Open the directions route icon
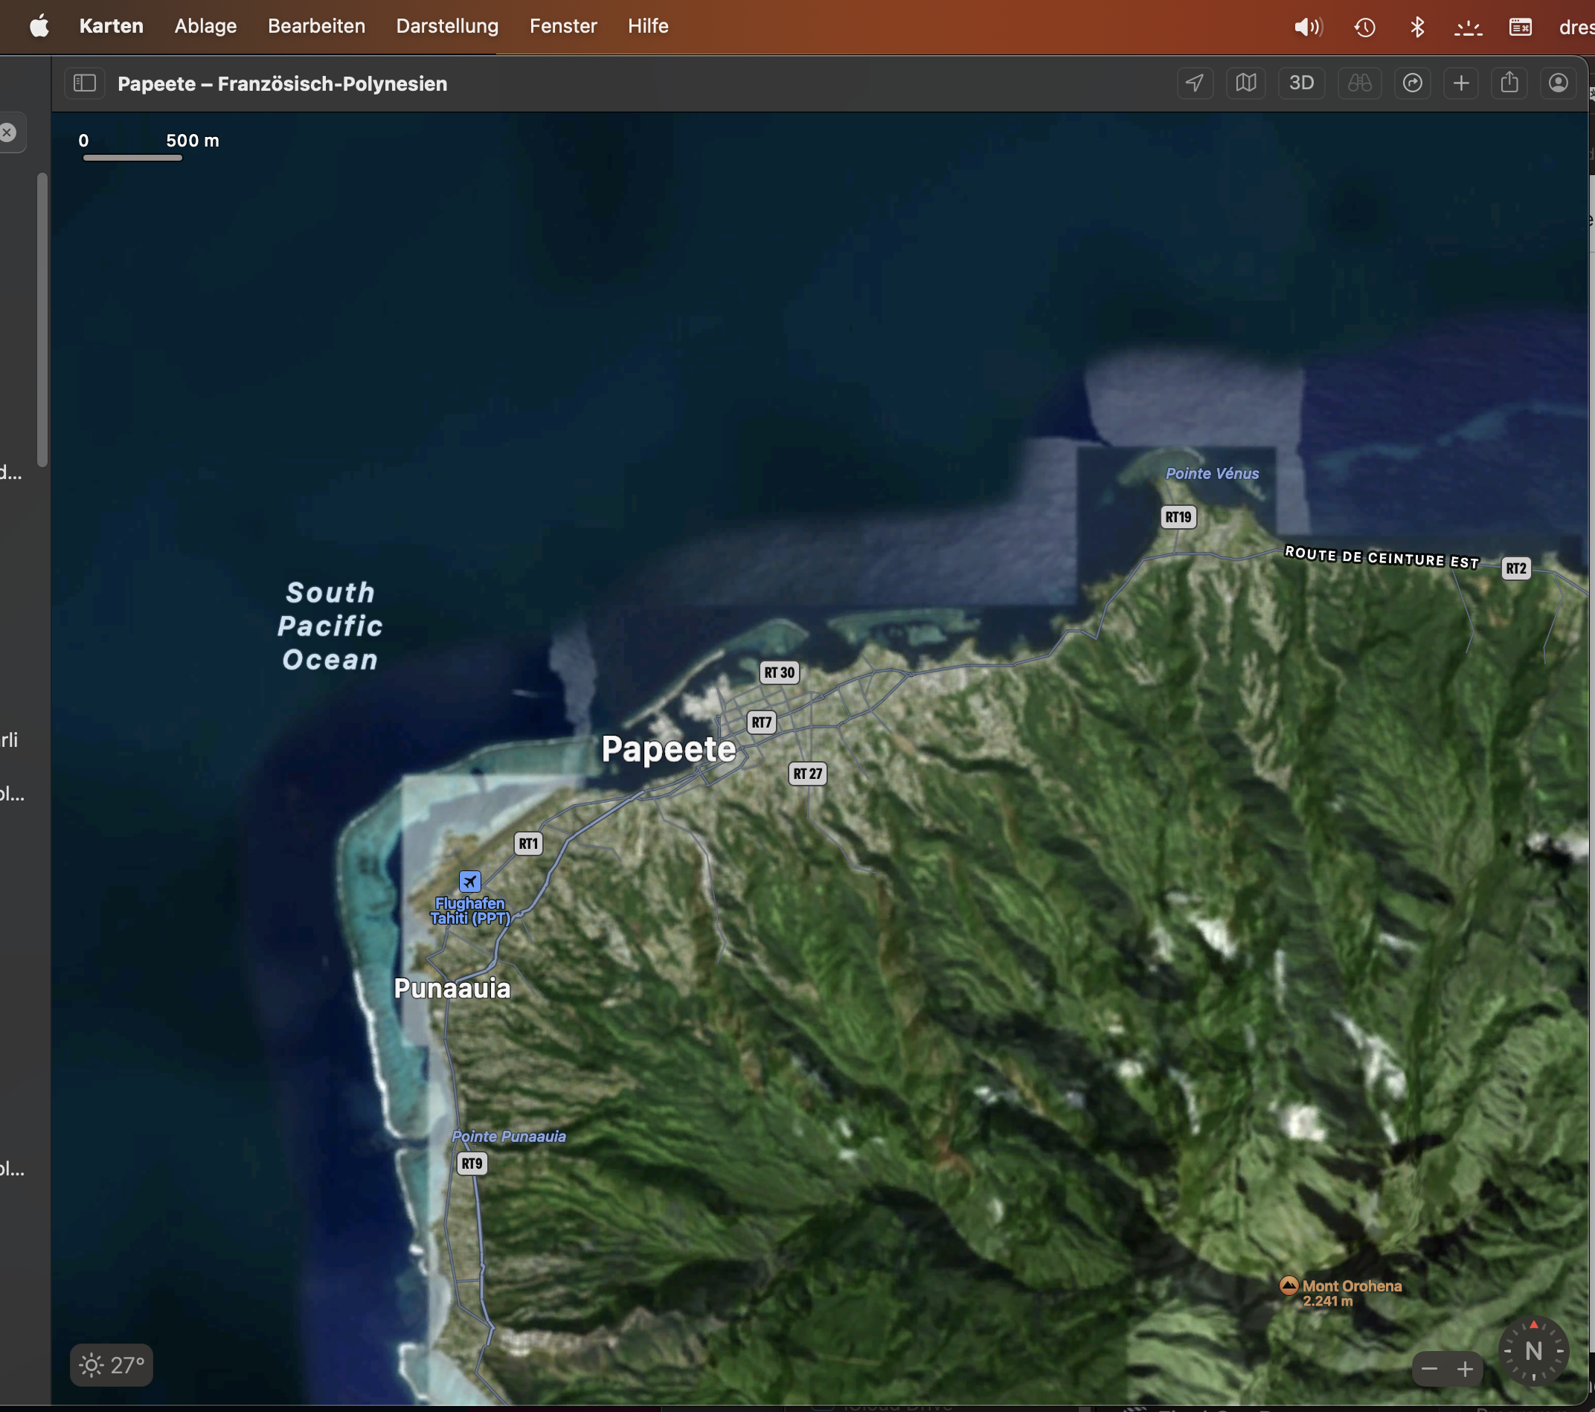The height and width of the screenshot is (1412, 1595). pos(1412,83)
